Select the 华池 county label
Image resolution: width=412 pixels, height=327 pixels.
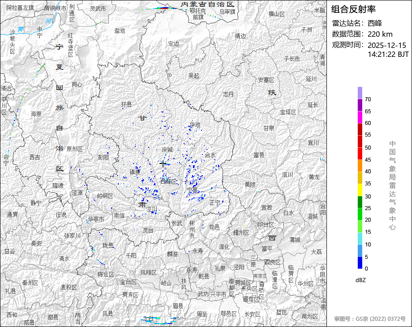(x=195, y=124)
